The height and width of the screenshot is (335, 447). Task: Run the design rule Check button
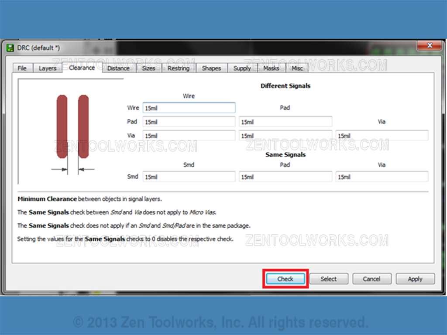285,279
